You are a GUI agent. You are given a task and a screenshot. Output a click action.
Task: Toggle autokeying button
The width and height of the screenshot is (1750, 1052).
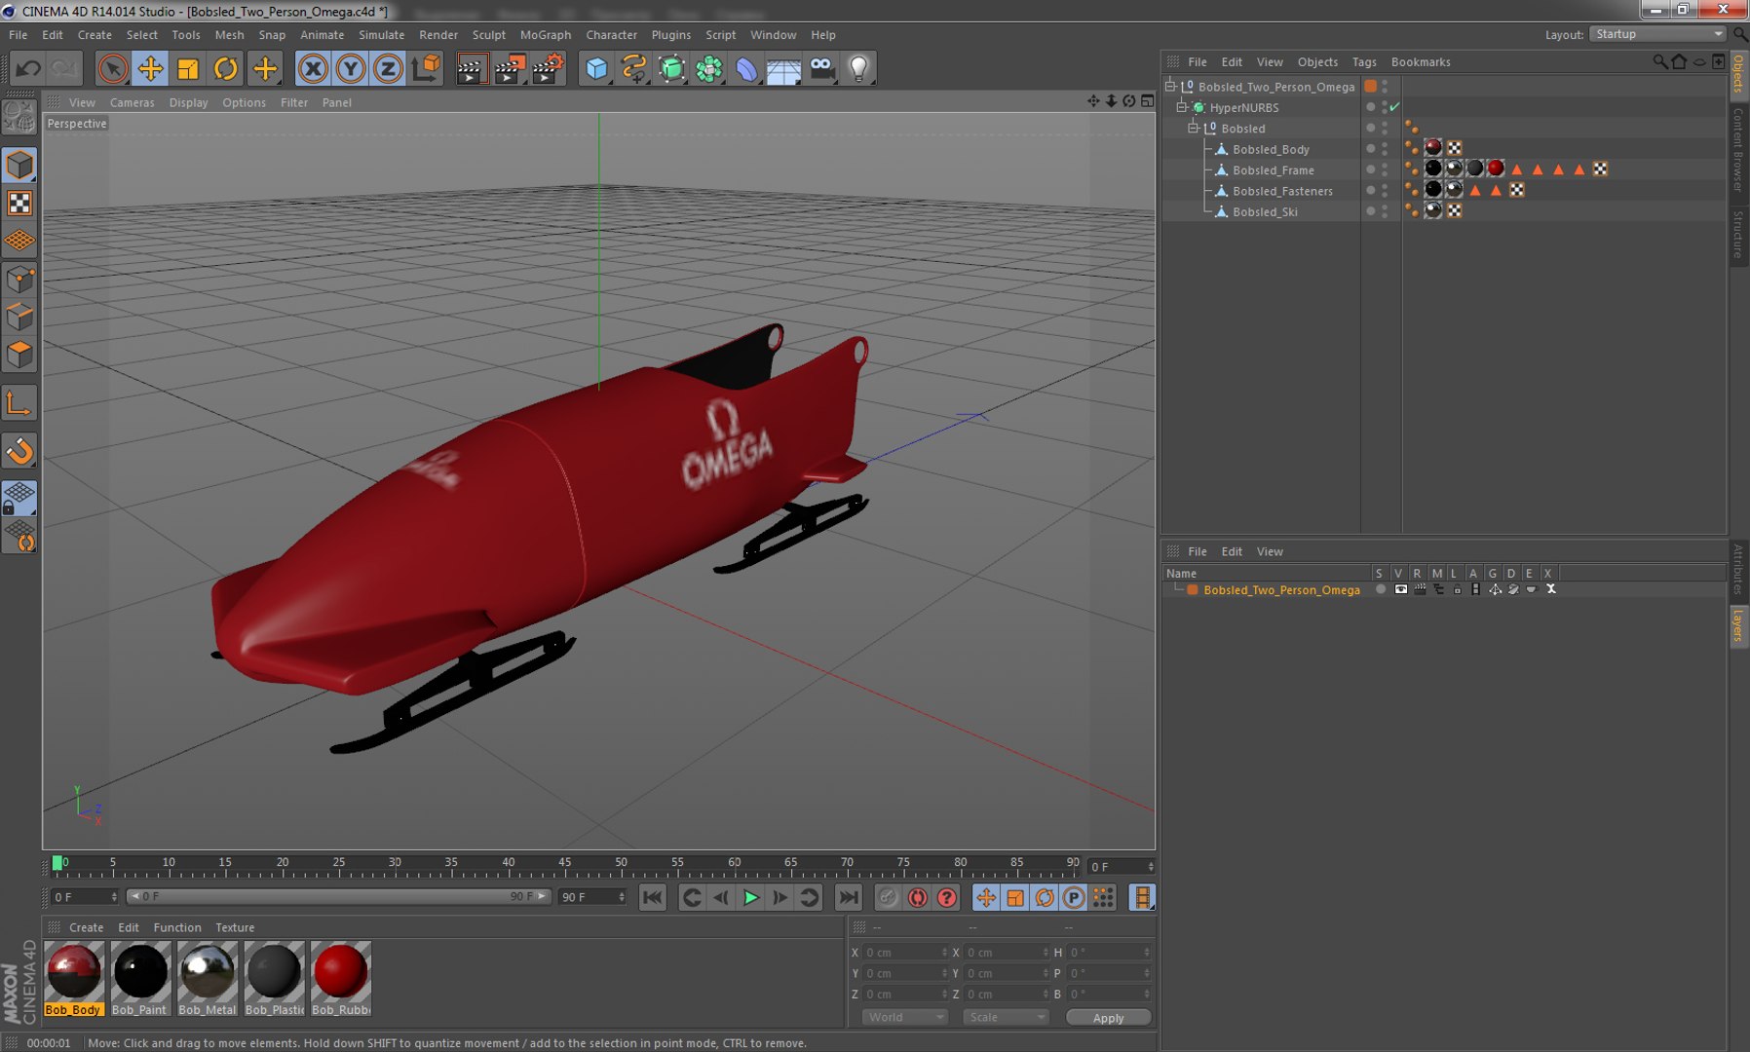pyautogui.click(x=918, y=898)
